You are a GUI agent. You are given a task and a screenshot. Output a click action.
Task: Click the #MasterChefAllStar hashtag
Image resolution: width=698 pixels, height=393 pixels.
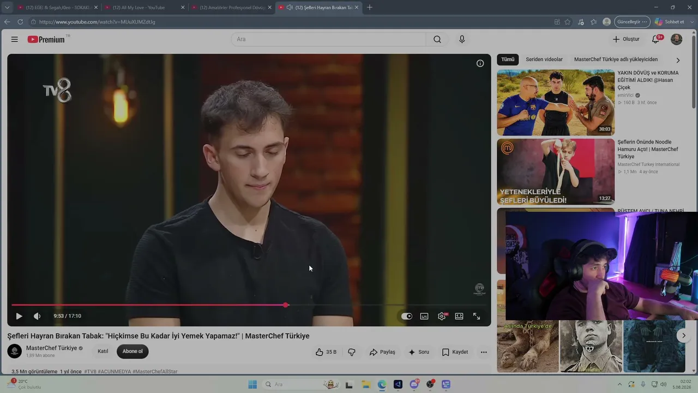coord(155,372)
